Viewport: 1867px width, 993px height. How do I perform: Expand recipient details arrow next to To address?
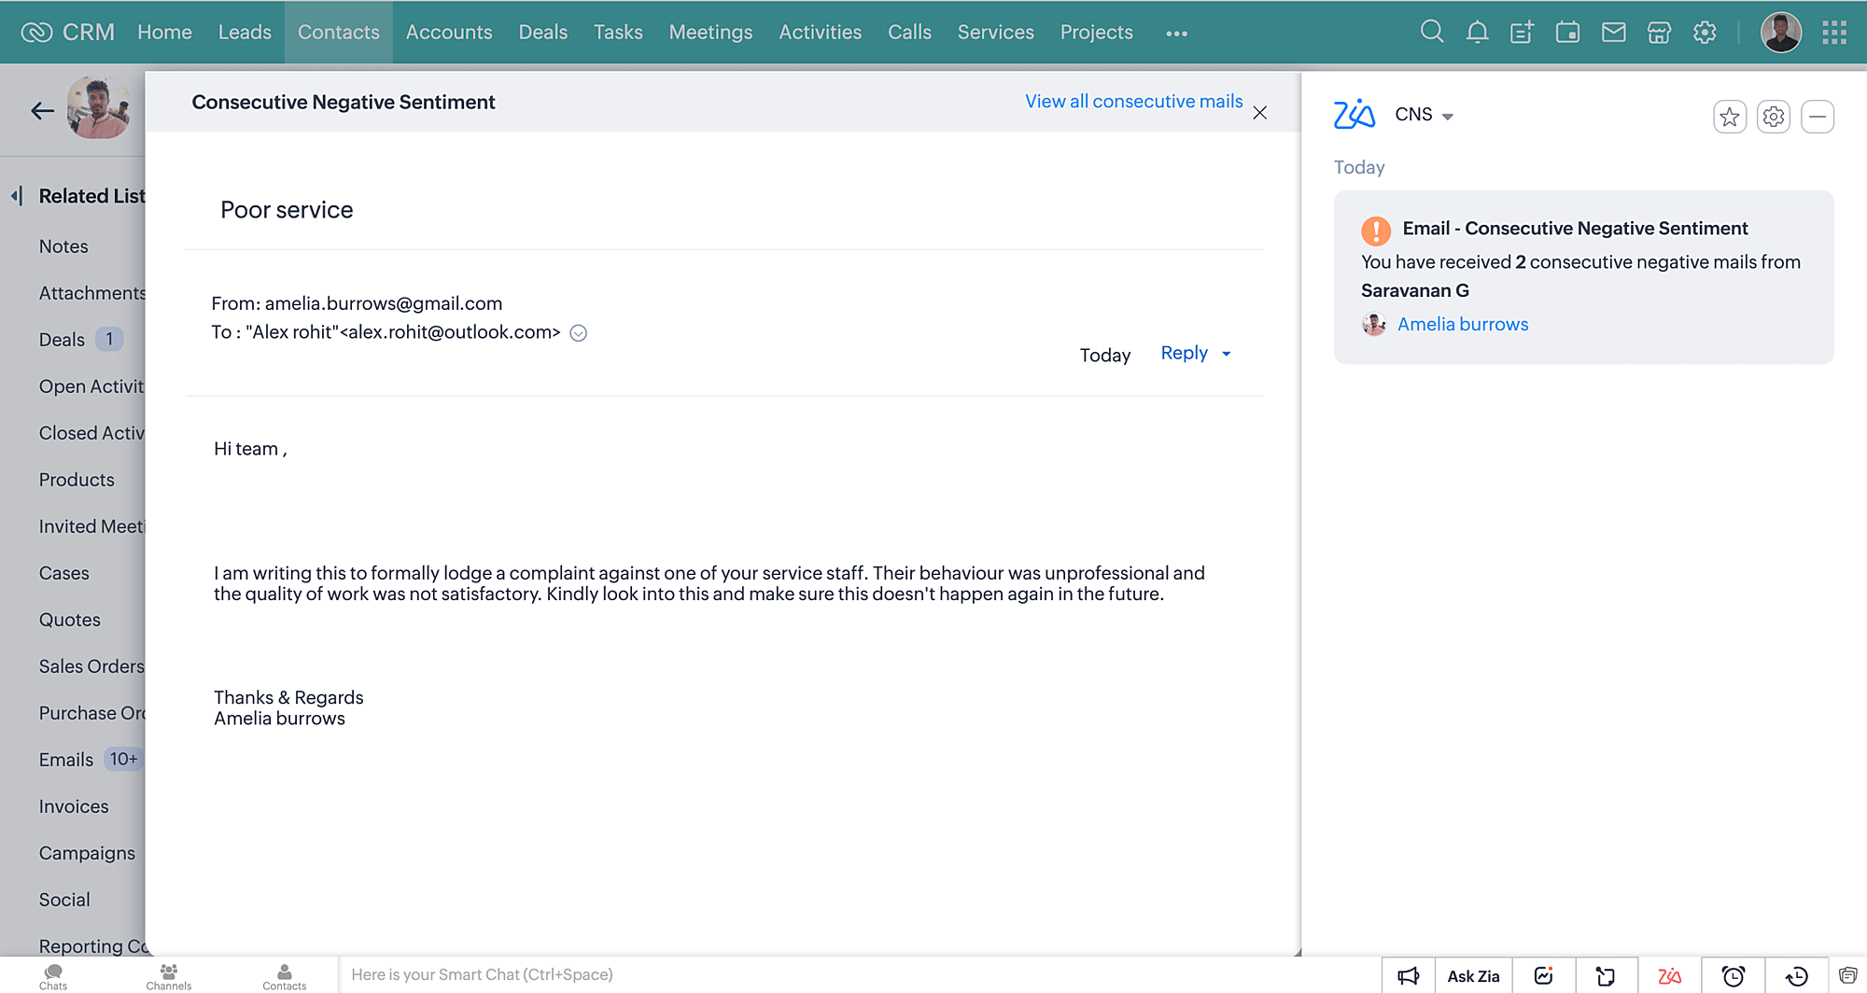pyautogui.click(x=578, y=333)
